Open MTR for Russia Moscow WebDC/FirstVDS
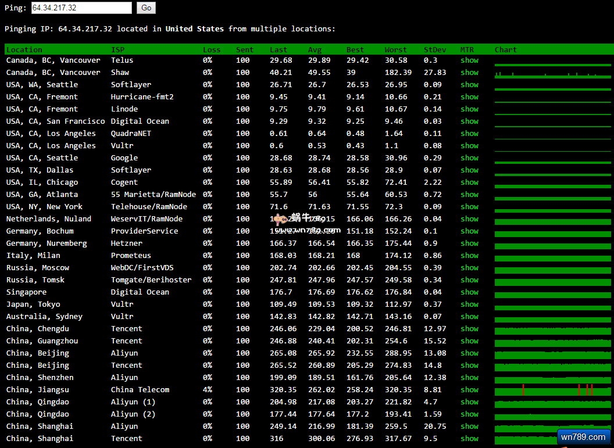The image size is (614, 448). (469, 268)
